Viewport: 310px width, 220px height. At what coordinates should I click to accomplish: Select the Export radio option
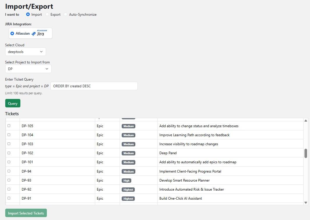point(47,14)
